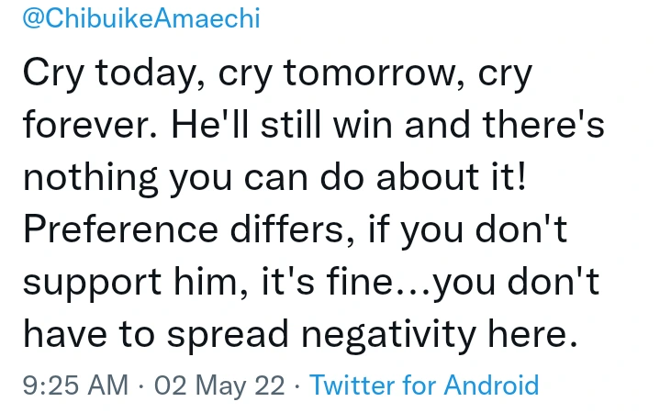Click the 02 May 22 date
Viewport: 660px width, 413px height.
[220, 385]
